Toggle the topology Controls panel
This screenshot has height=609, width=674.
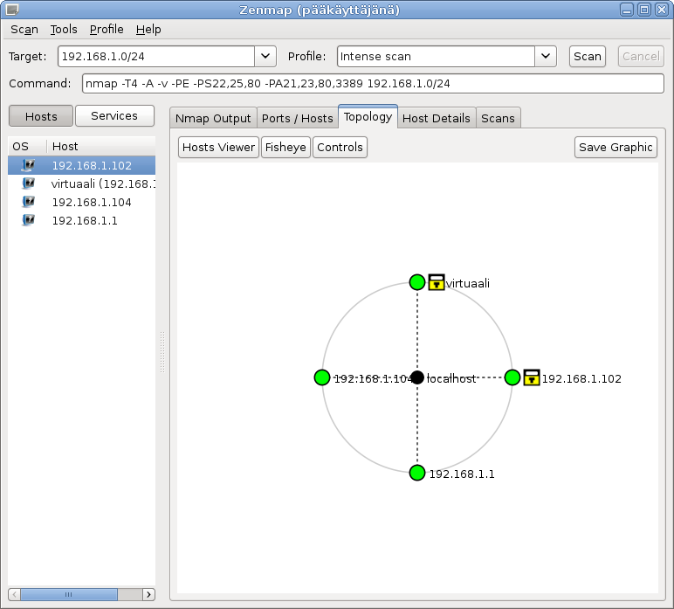[x=340, y=147]
